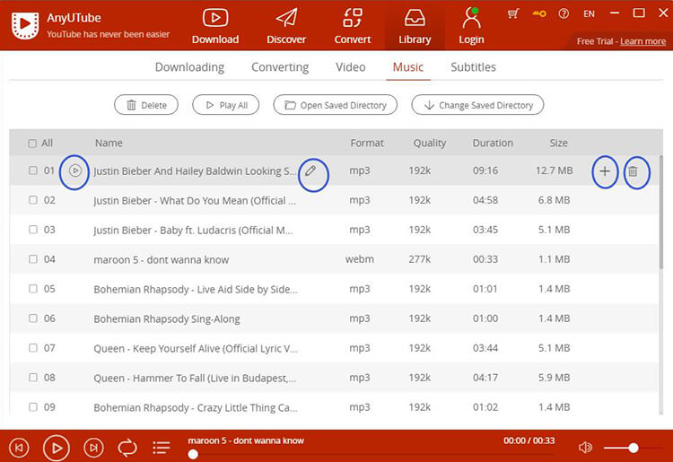
Task: Click the Quality column header
Action: [x=430, y=143]
